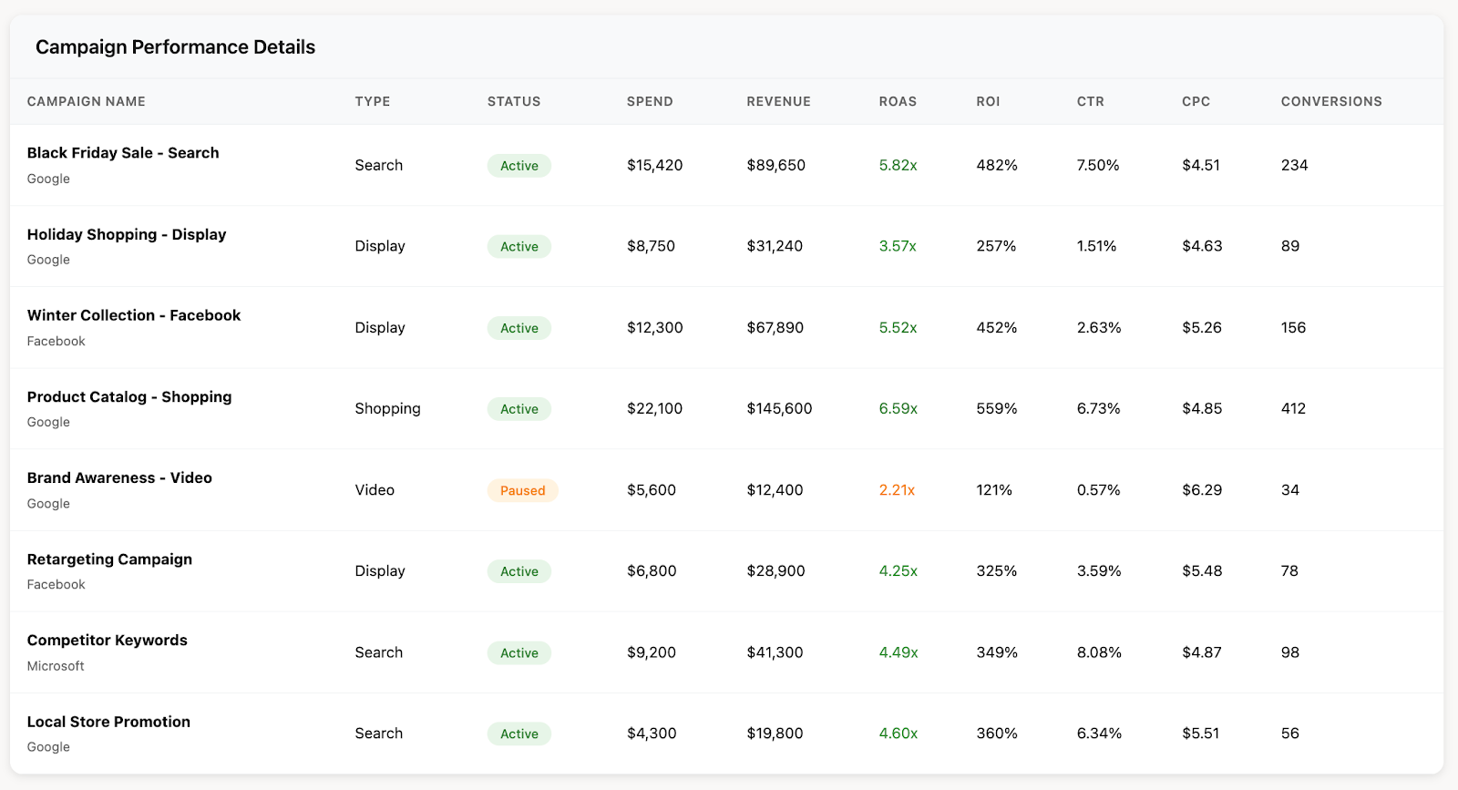The height and width of the screenshot is (790, 1458).
Task: Click the Active badge on Retargeting Campaign
Action: tap(519, 571)
